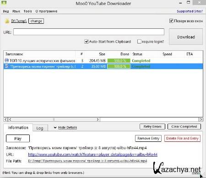Open the Supported Sites? link
Image resolution: width=206 pixels, height=178 pixels.
coord(190,11)
